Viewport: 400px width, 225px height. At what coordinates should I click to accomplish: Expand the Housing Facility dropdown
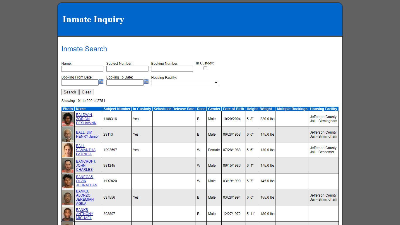185,83
